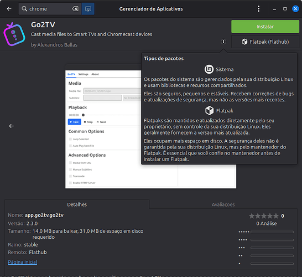
Task: Click the Ramo value stable
Action: [x=31, y=245]
